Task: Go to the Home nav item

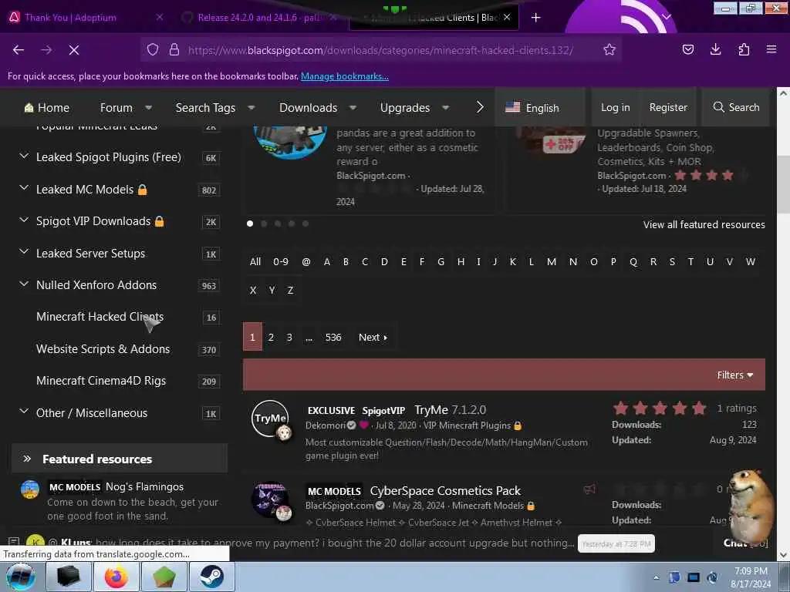Action: (x=47, y=108)
